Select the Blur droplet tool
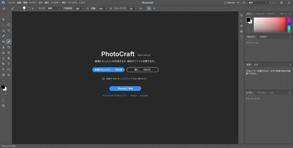 pos(3,58)
